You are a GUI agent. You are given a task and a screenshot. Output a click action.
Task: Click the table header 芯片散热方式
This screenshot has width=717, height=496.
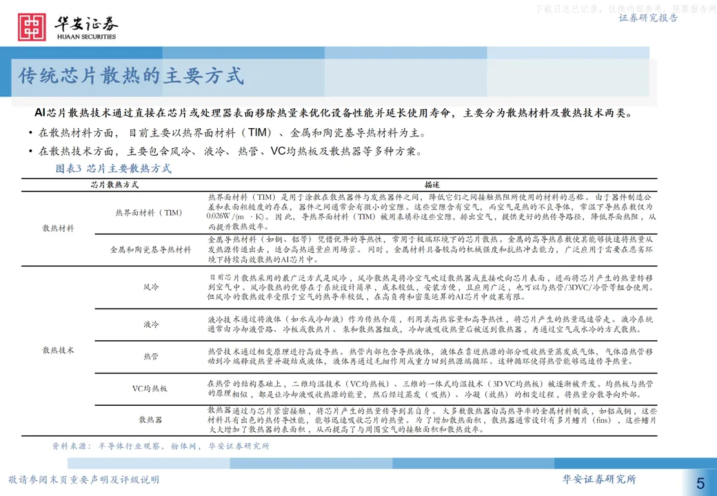pyautogui.click(x=114, y=185)
